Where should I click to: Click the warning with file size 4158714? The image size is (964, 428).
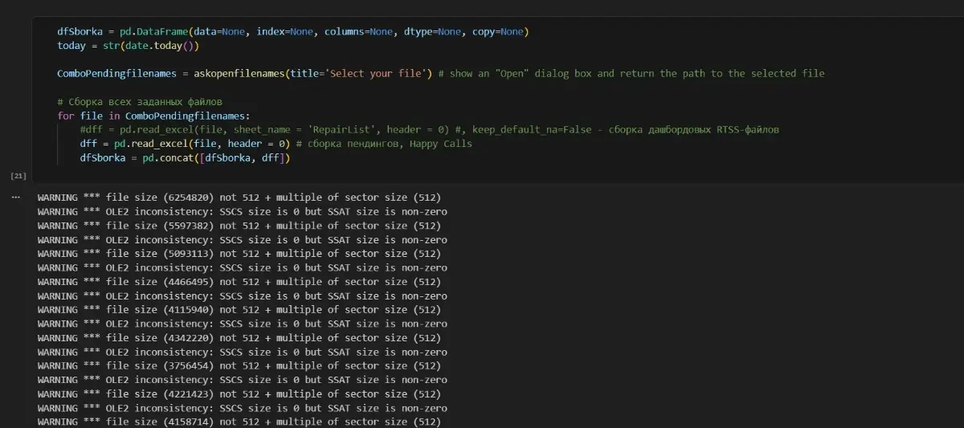239,422
